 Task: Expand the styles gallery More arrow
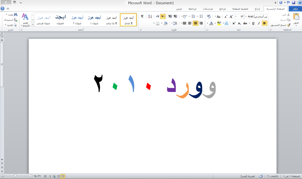pos(33,24)
